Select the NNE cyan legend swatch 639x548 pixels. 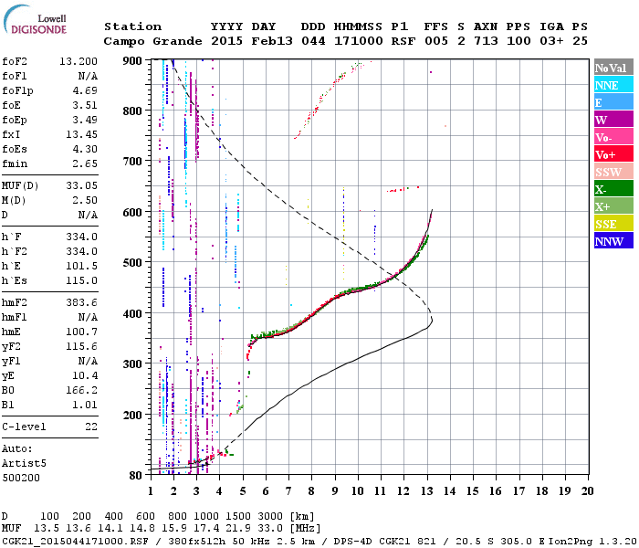pos(613,85)
